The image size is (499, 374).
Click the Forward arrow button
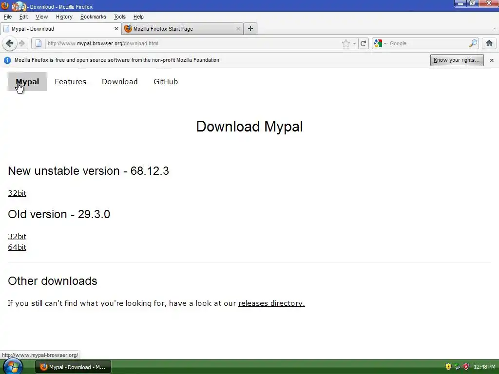22,43
